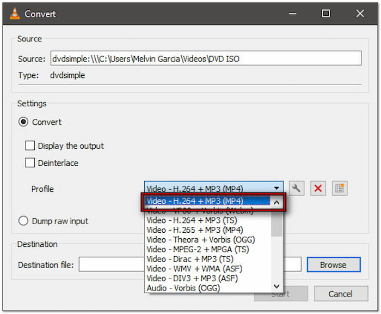Choose Video - H.265 + MP3 (MP4) profile
This screenshot has height=314, width=381.
[x=195, y=230]
